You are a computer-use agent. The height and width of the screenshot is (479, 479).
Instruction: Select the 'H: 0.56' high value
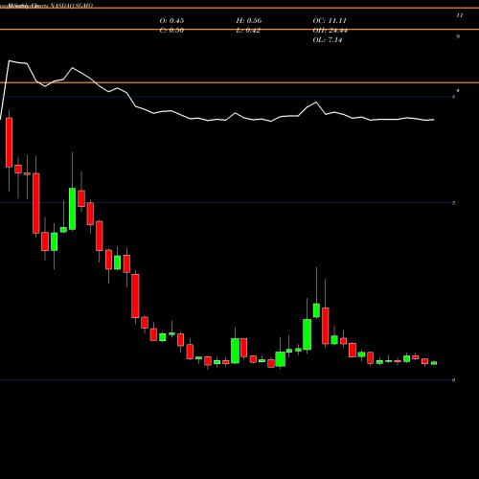(249, 21)
